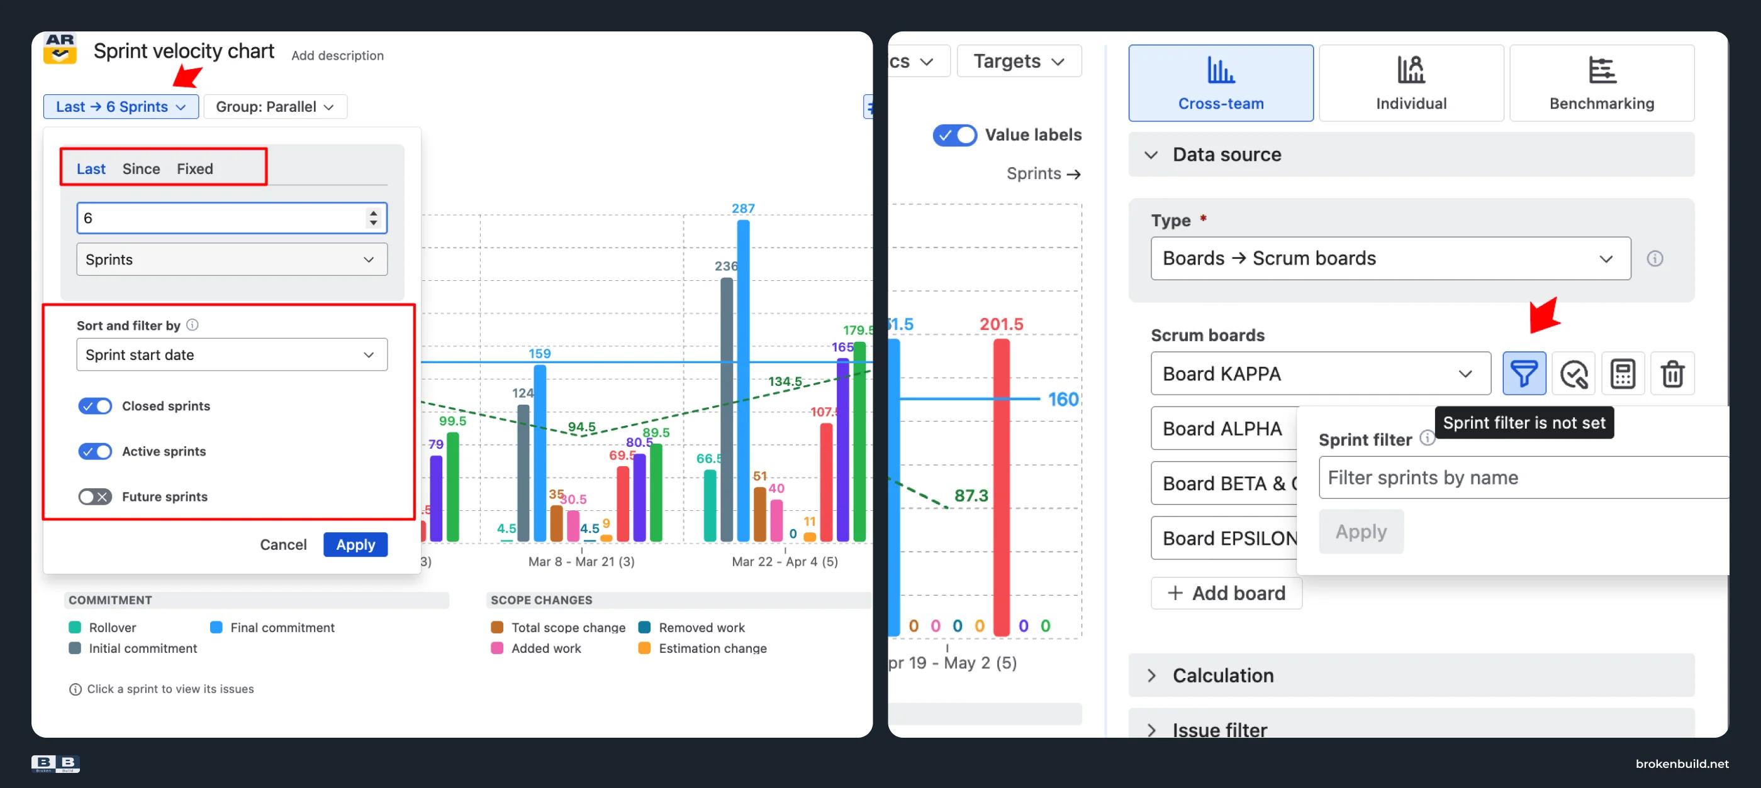
Task: Switch to Cross-team tab
Action: pos(1221,84)
